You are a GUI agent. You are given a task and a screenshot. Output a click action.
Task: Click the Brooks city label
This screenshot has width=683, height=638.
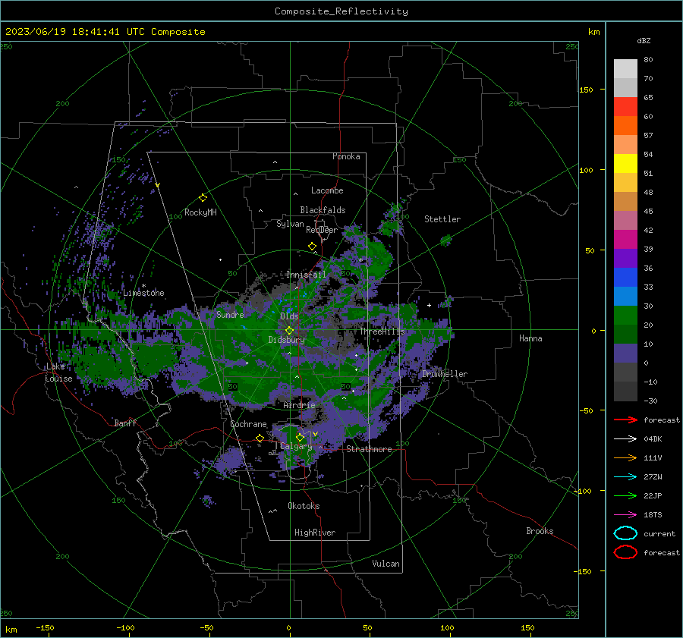pyautogui.click(x=540, y=531)
